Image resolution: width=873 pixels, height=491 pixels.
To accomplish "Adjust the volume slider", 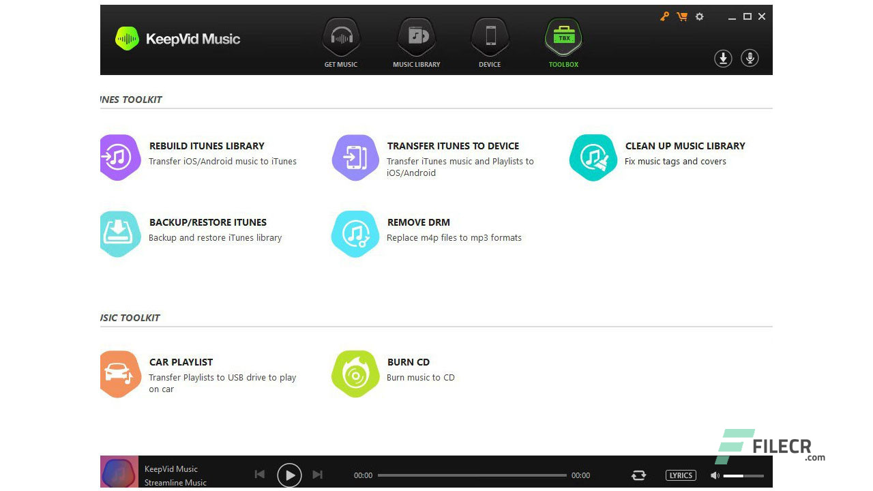I will [x=743, y=475].
